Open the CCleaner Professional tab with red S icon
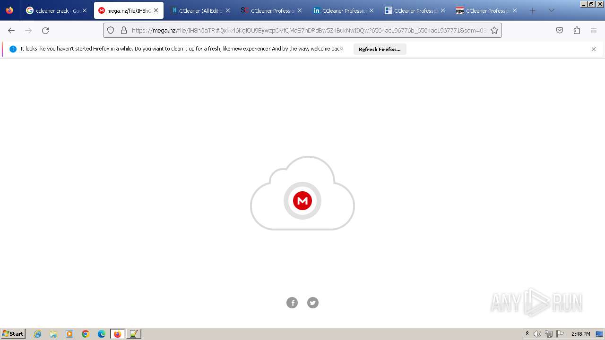This screenshot has width=605, height=340. (x=272, y=10)
